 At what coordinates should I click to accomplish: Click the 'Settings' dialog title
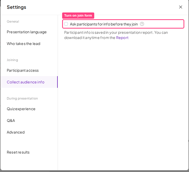(x=16, y=7)
